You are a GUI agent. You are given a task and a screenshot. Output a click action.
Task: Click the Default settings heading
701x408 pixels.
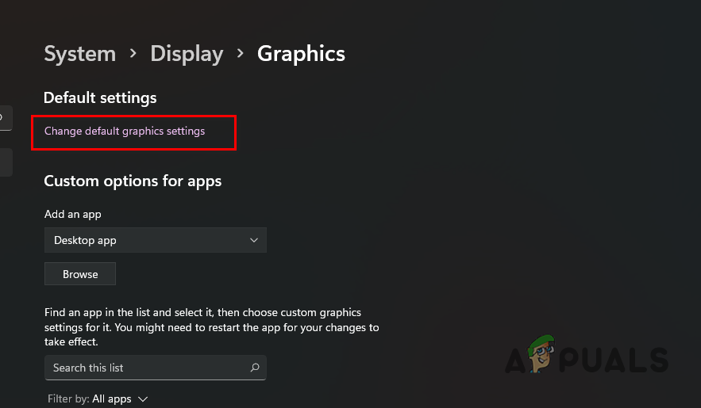click(x=100, y=97)
